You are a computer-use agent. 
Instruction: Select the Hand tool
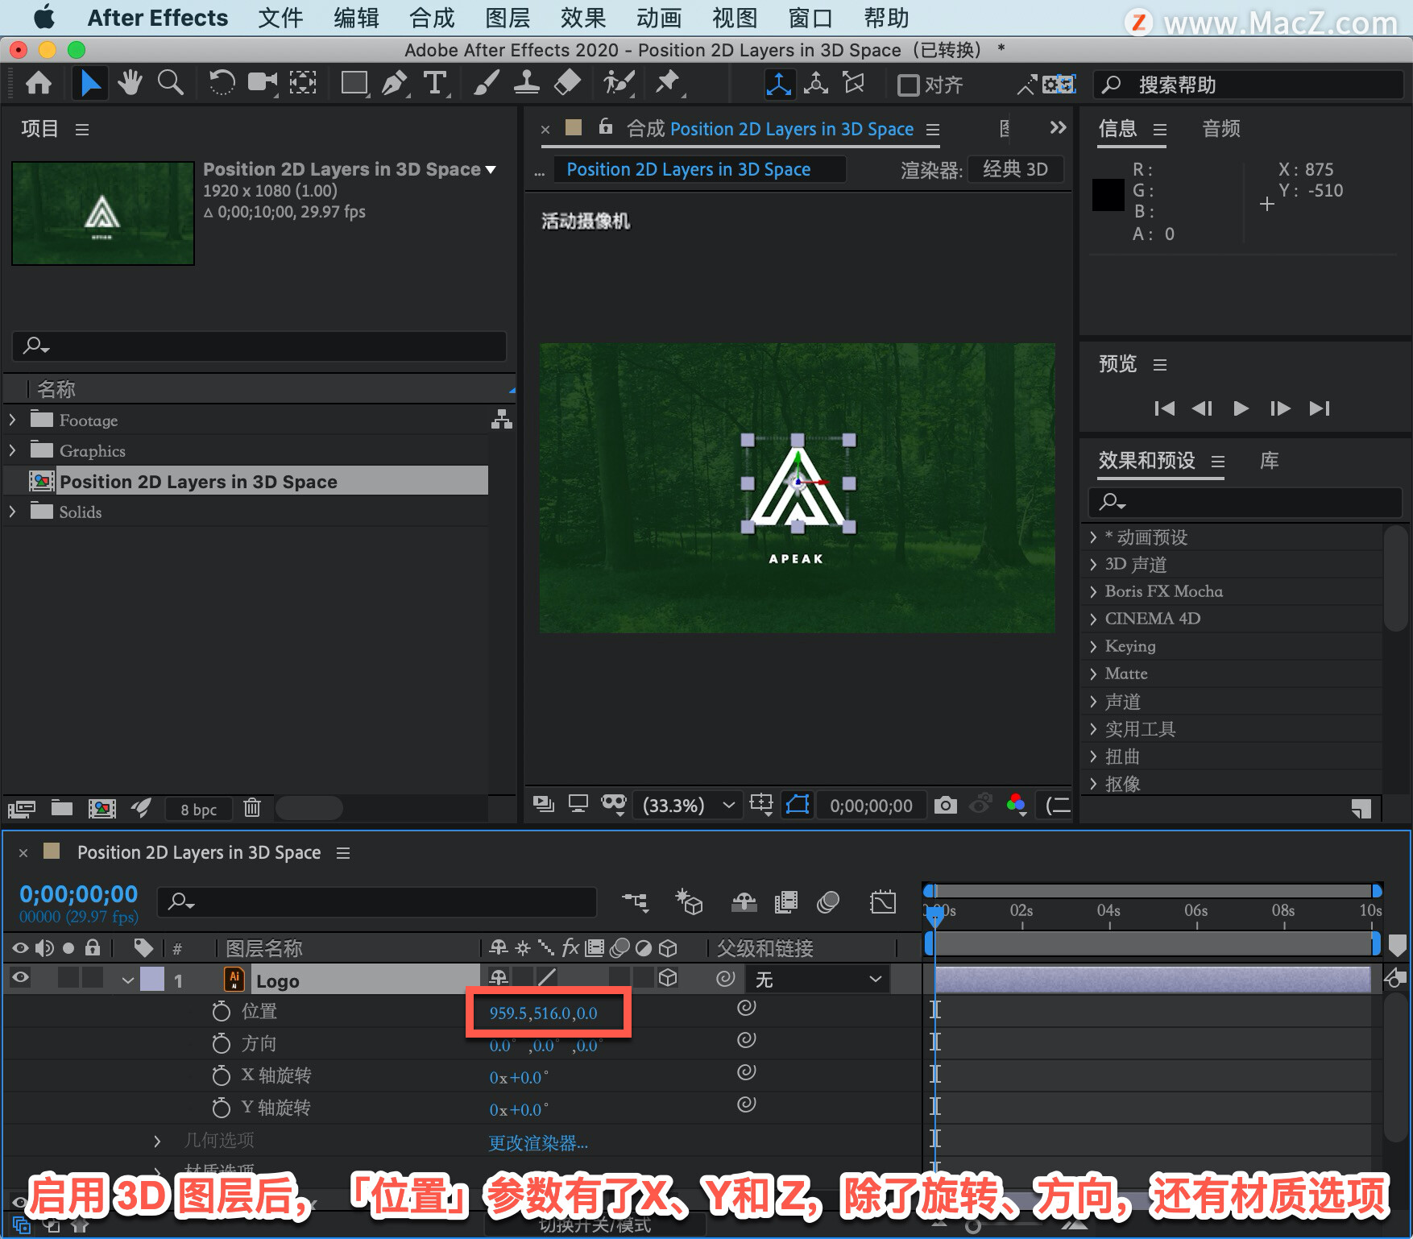pos(130,83)
